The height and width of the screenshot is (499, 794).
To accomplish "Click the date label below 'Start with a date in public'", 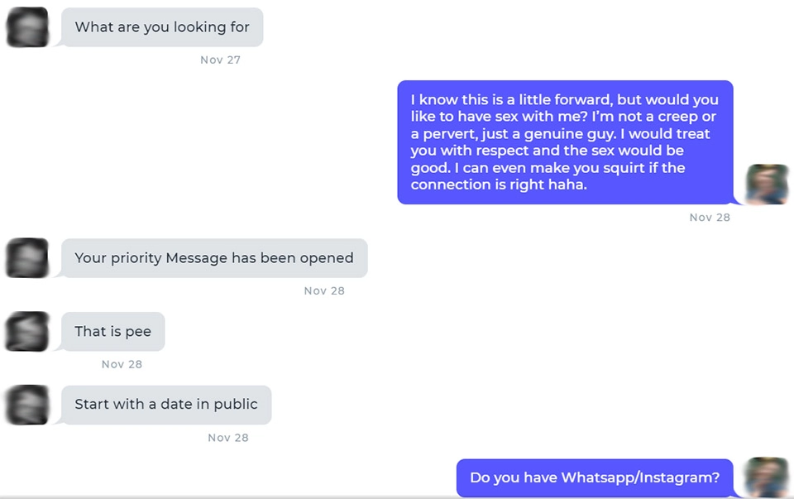I will click(x=227, y=437).
